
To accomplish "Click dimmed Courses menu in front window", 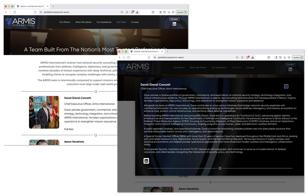I will point(250,67).
